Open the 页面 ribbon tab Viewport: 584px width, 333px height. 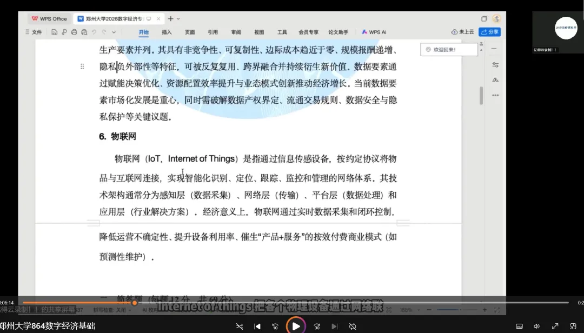[190, 32]
